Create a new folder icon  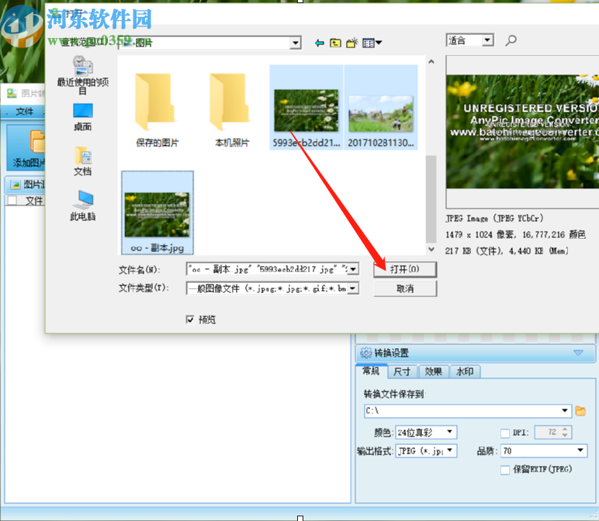click(351, 43)
